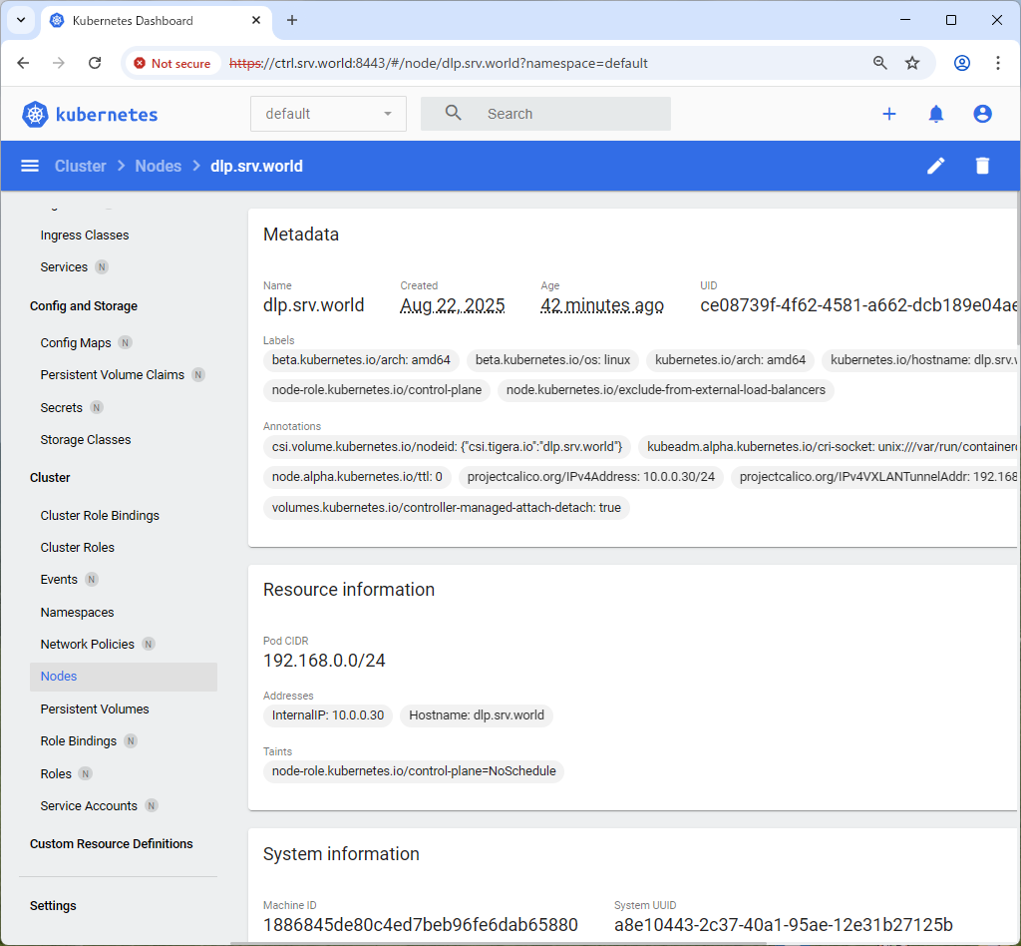This screenshot has height=946, width=1021.
Task: Open Settings in sidebar
Action: (53, 905)
